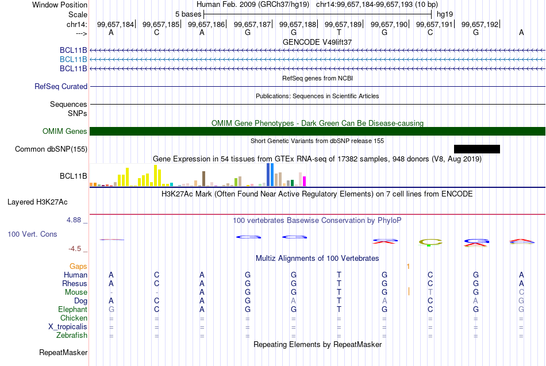Click the gray T in the Mouse row
The height and width of the screenshot is (366, 546).
[430, 292]
